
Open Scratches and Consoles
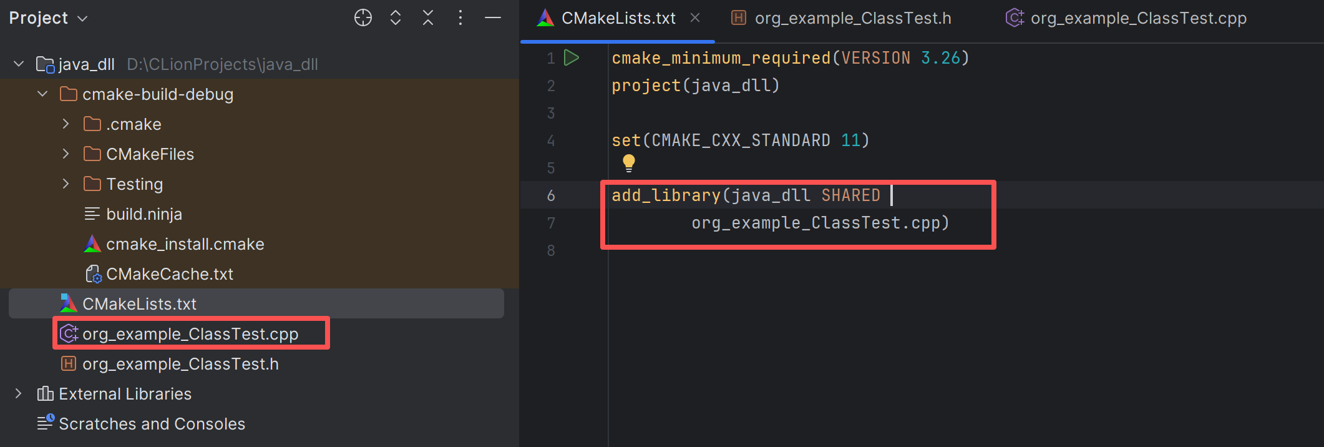152,424
